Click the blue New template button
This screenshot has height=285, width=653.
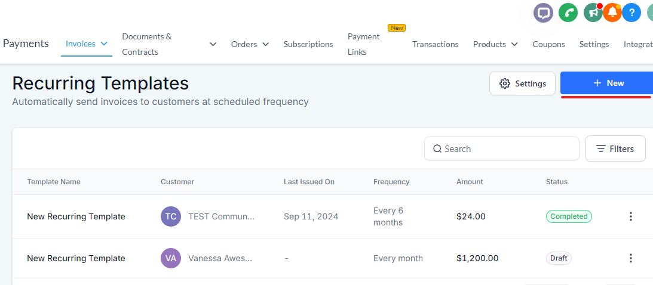click(607, 83)
